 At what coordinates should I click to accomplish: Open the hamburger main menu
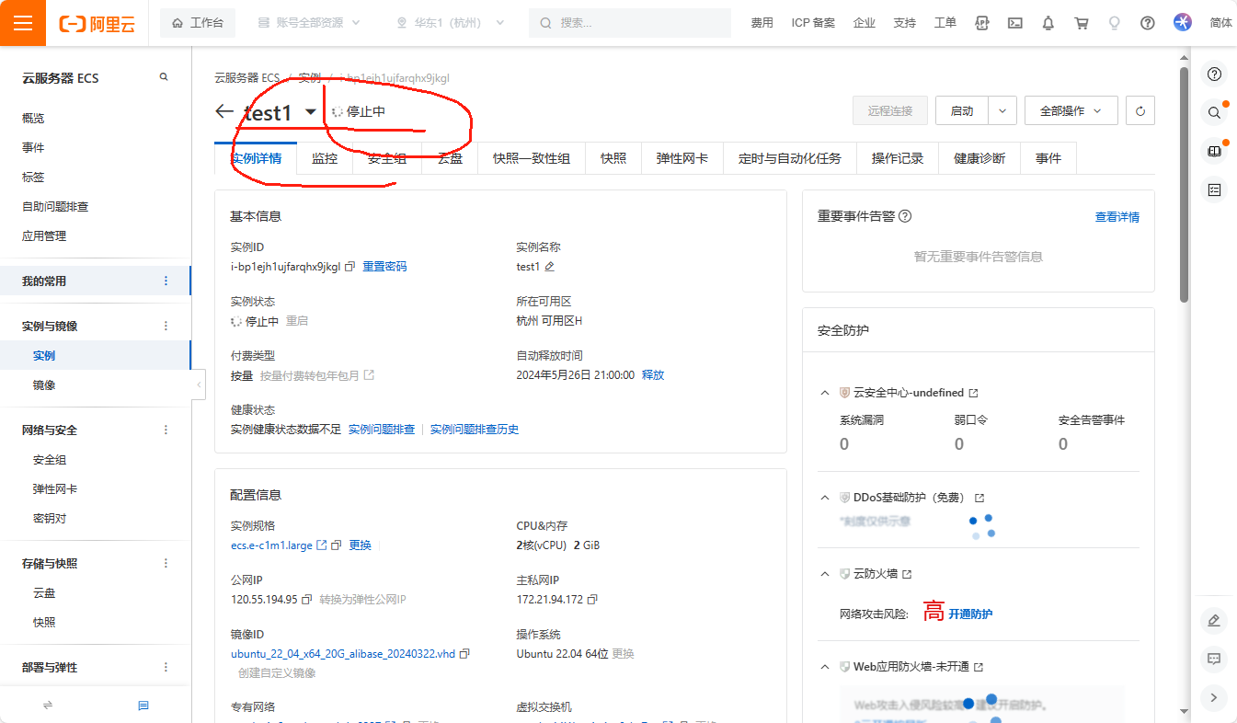[x=23, y=23]
